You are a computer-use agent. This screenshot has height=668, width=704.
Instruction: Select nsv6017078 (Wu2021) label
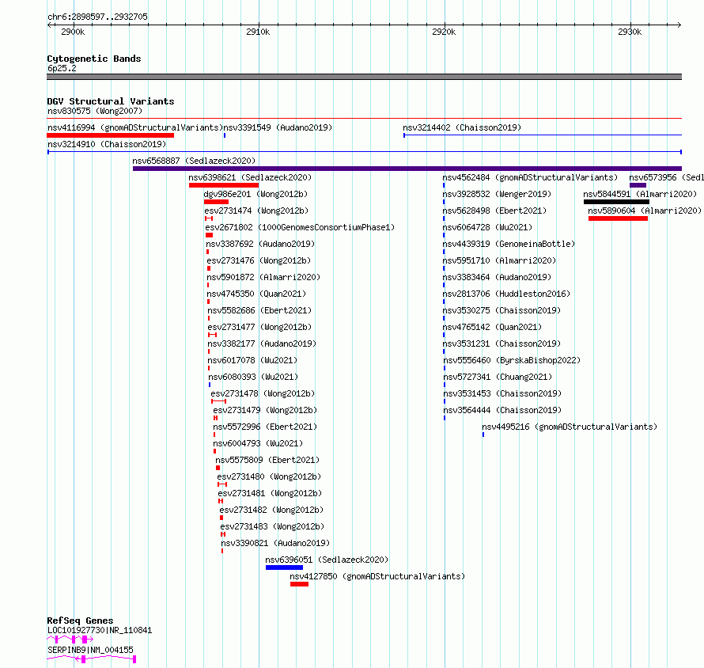tap(252, 360)
